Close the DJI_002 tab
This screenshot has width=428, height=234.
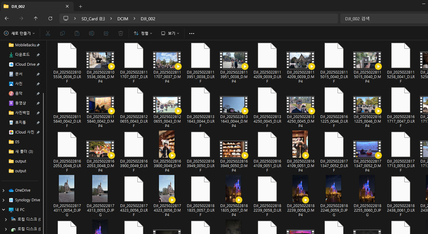[x=67, y=6]
